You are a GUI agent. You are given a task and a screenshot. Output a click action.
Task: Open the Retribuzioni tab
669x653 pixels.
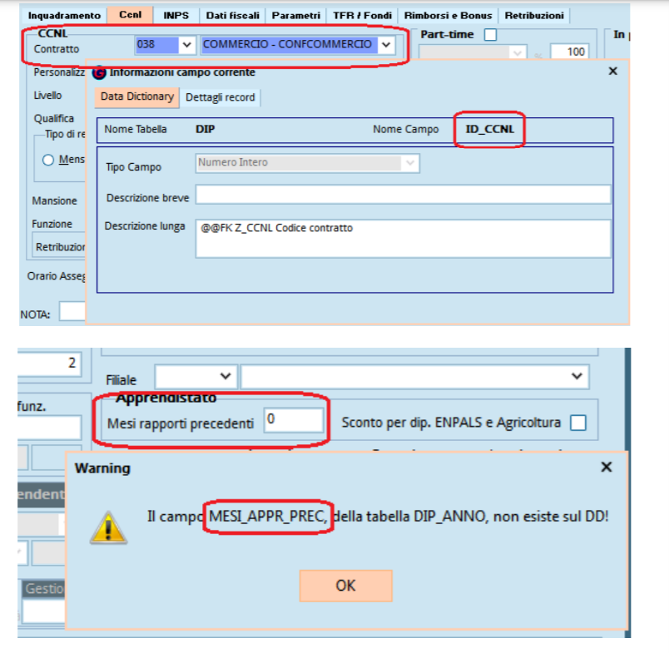pos(534,15)
